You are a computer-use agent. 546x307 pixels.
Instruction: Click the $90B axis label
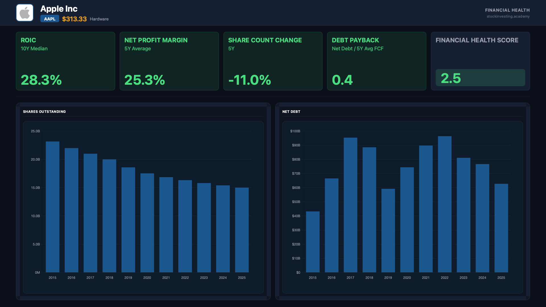click(296, 145)
